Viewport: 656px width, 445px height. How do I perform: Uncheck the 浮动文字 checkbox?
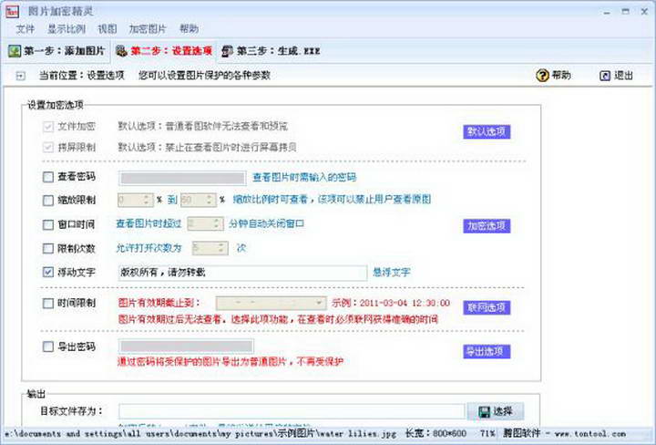tap(48, 273)
